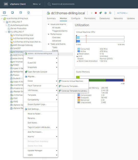Switch to the VMs and Templates view icon
Screen dimensions: 138x160
point(13,13)
